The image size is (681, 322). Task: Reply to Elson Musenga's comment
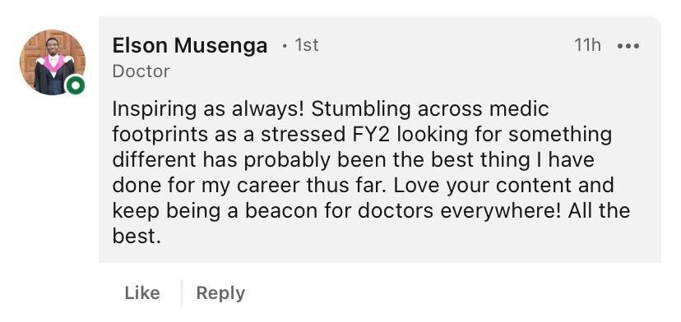[220, 293]
